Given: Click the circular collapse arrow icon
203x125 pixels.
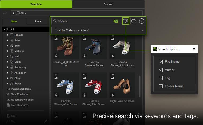Looking at the screenshot, I should click(x=142, y=21).
